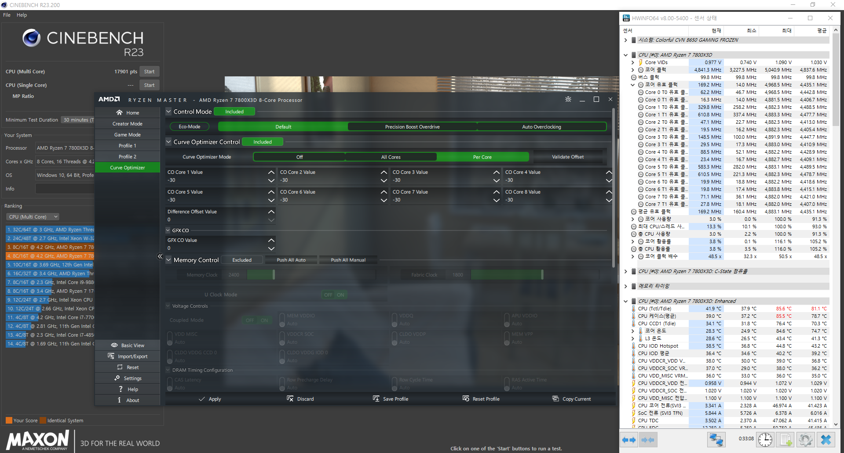Click Reset Profile in bottom bar
Viewport: 844px width, 453px height.
coord(481,399)
